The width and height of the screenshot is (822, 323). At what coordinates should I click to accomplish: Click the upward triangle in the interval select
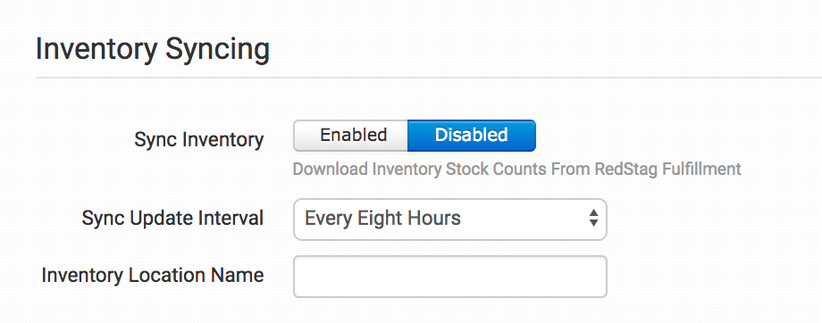tap(593, 212)
